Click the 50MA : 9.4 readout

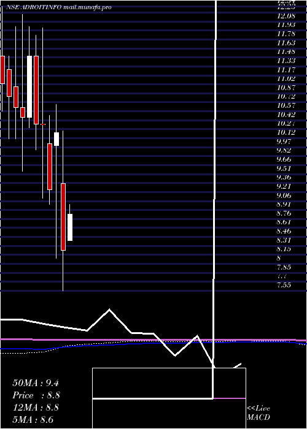(36, 383)
